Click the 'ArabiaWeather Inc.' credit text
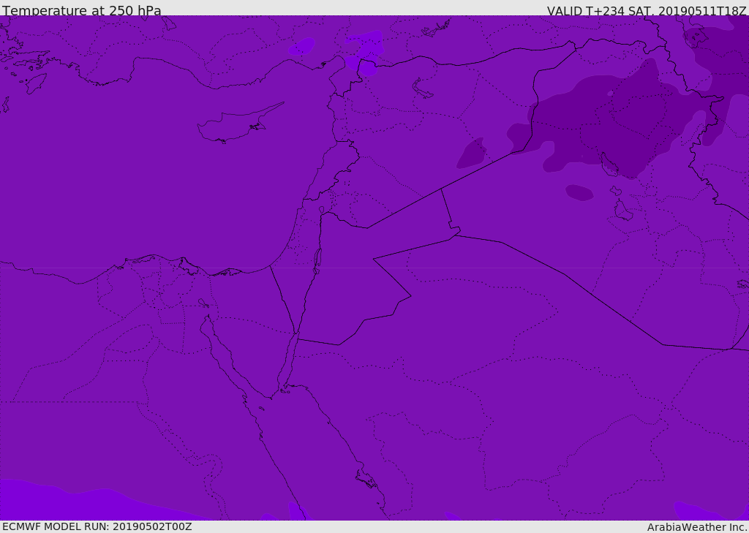Image resolution: width=749 pixels, height=533 pixels. [698, 527]
